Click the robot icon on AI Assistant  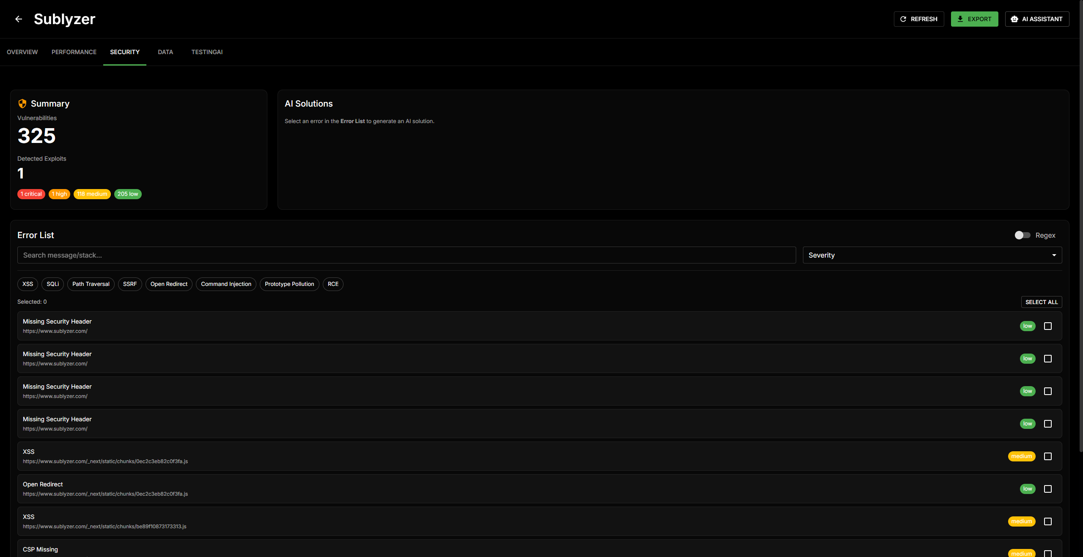1014,19
